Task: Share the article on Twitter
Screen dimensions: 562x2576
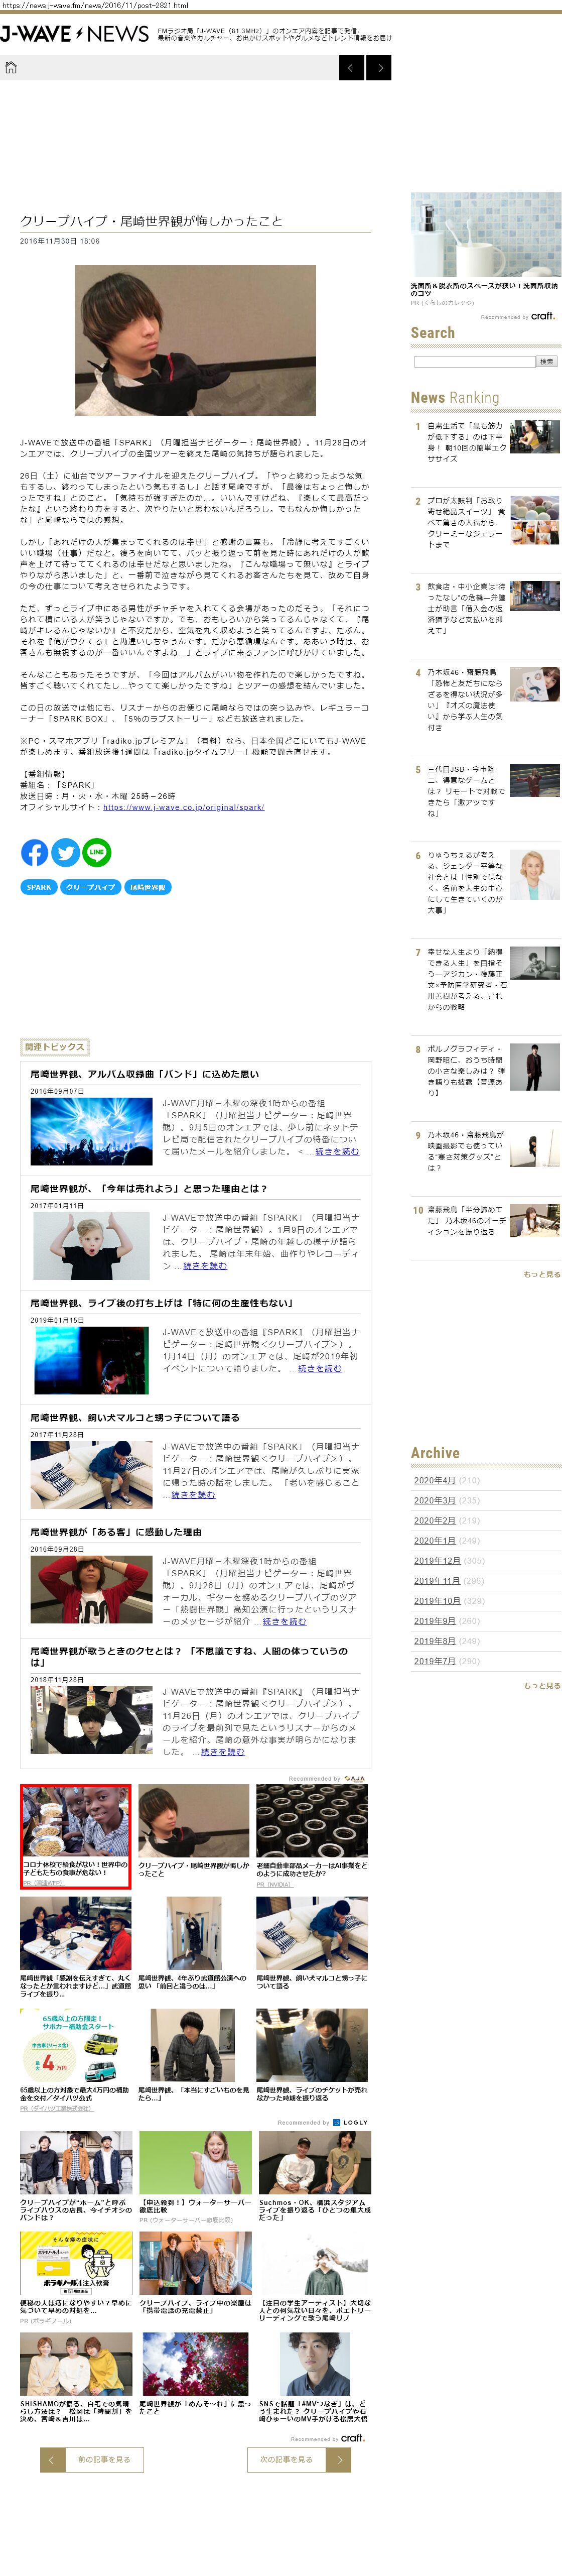Action: [x=65, y=852]
